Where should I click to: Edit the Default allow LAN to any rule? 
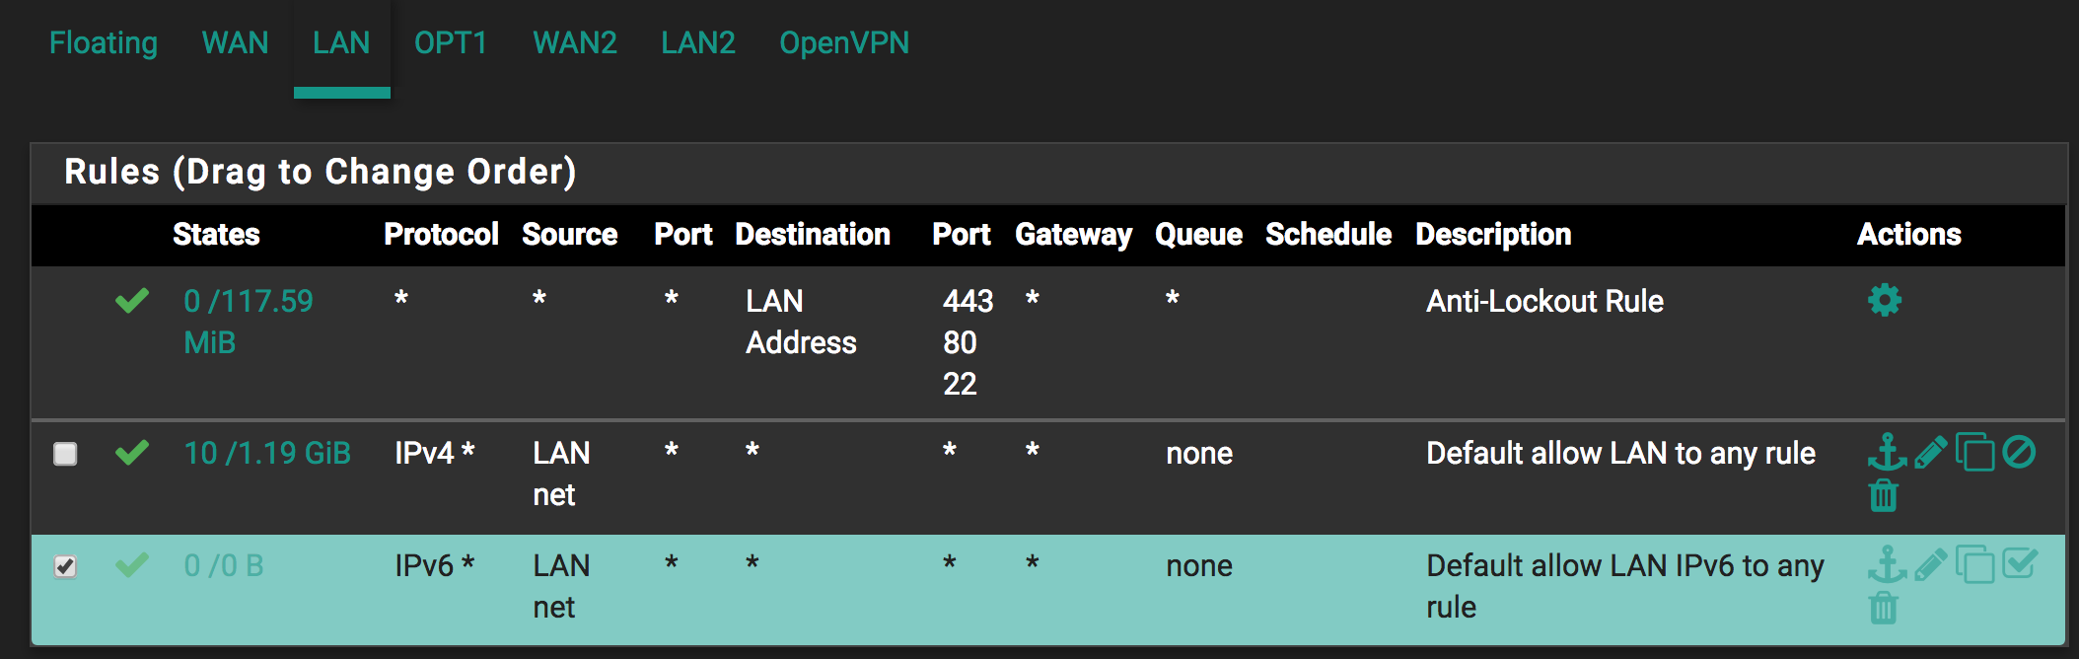[1930, 452]
